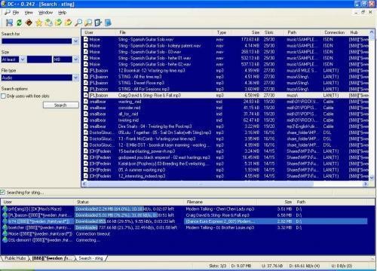This screenshot has height=271, width=377.
Task: Enable Only users with free slots
Action: pos(3,96)
